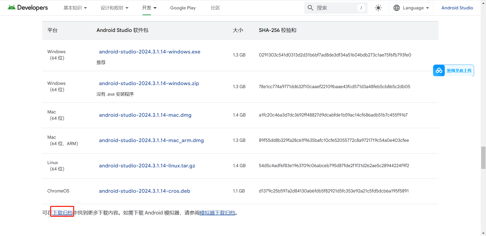The width and height of the screenshot is (486, 236).
Task: Click the cros.deb SHA-256 checksum
Action: 334,191
